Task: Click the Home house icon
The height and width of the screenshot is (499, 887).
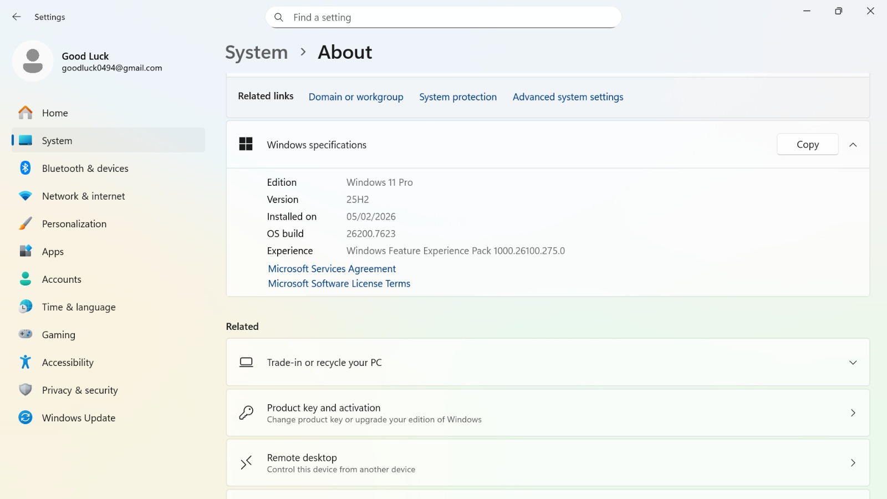Action: point(26,113)
